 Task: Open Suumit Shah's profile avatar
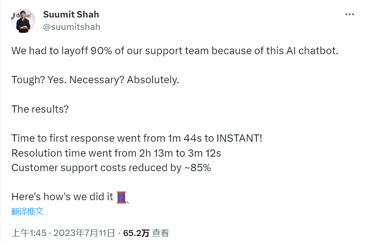23,20
